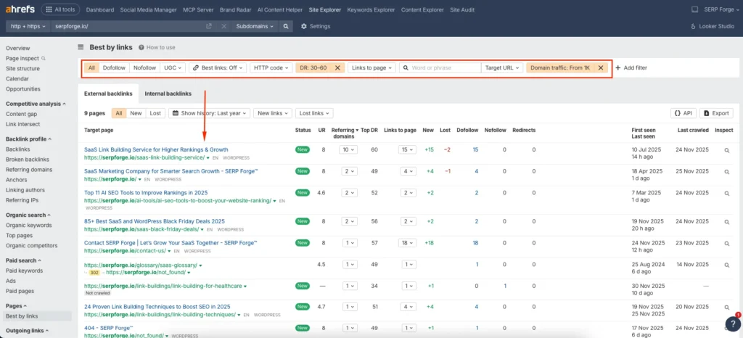Edit Domain traffic: From 1K filter

click(x=560, y=67)
